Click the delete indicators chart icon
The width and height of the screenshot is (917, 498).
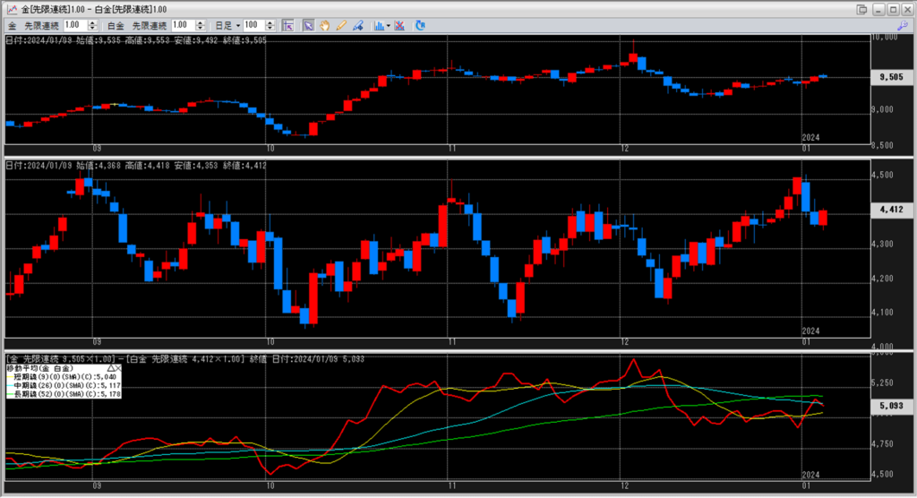click(399, 25)
